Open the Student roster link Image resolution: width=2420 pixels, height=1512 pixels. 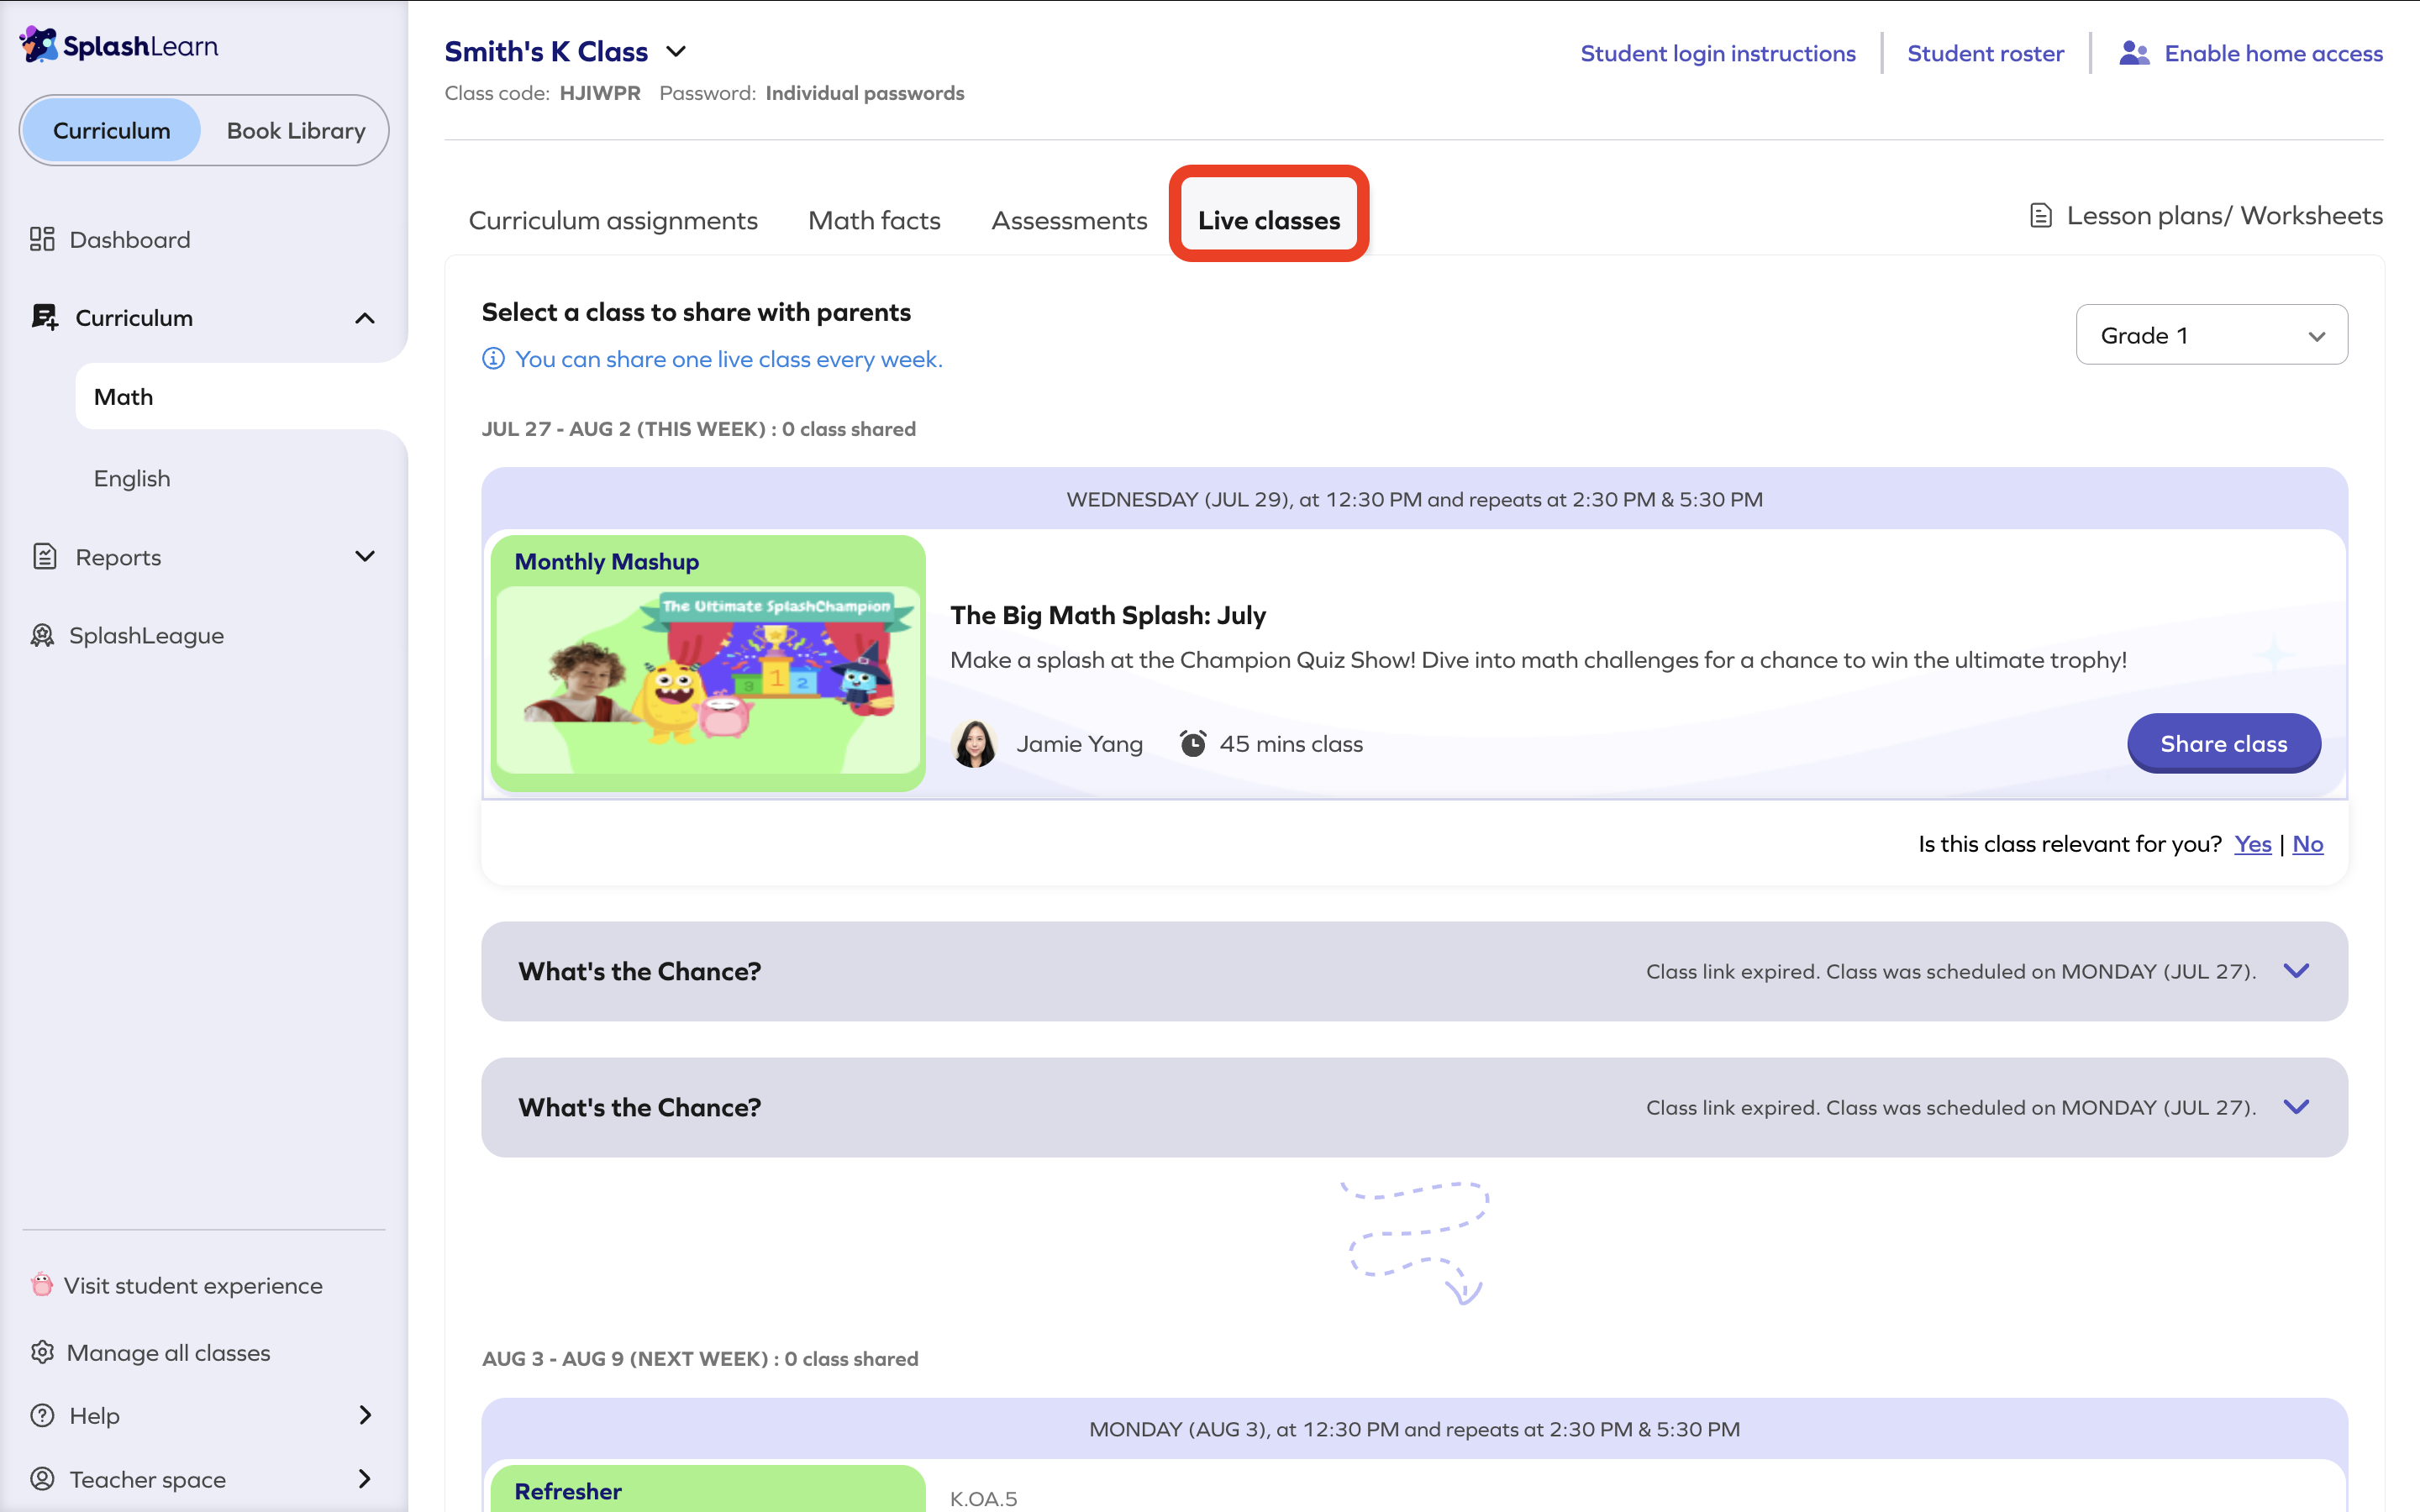coord(1985,53)
